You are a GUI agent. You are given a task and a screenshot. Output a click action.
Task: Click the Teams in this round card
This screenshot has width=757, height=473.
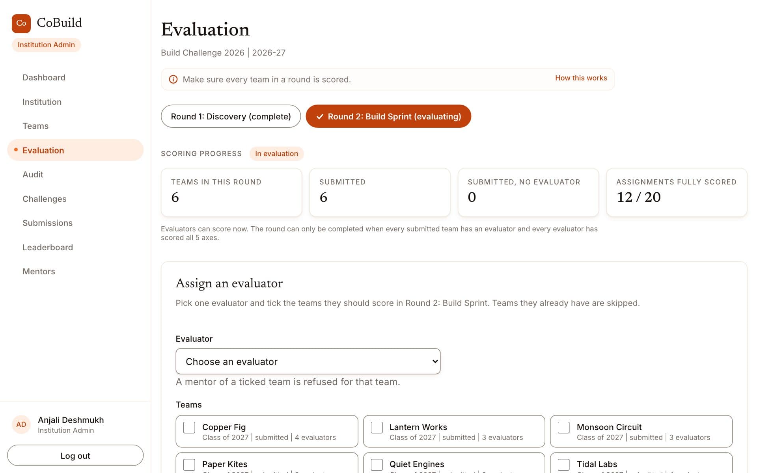click(x=231, y=193)
